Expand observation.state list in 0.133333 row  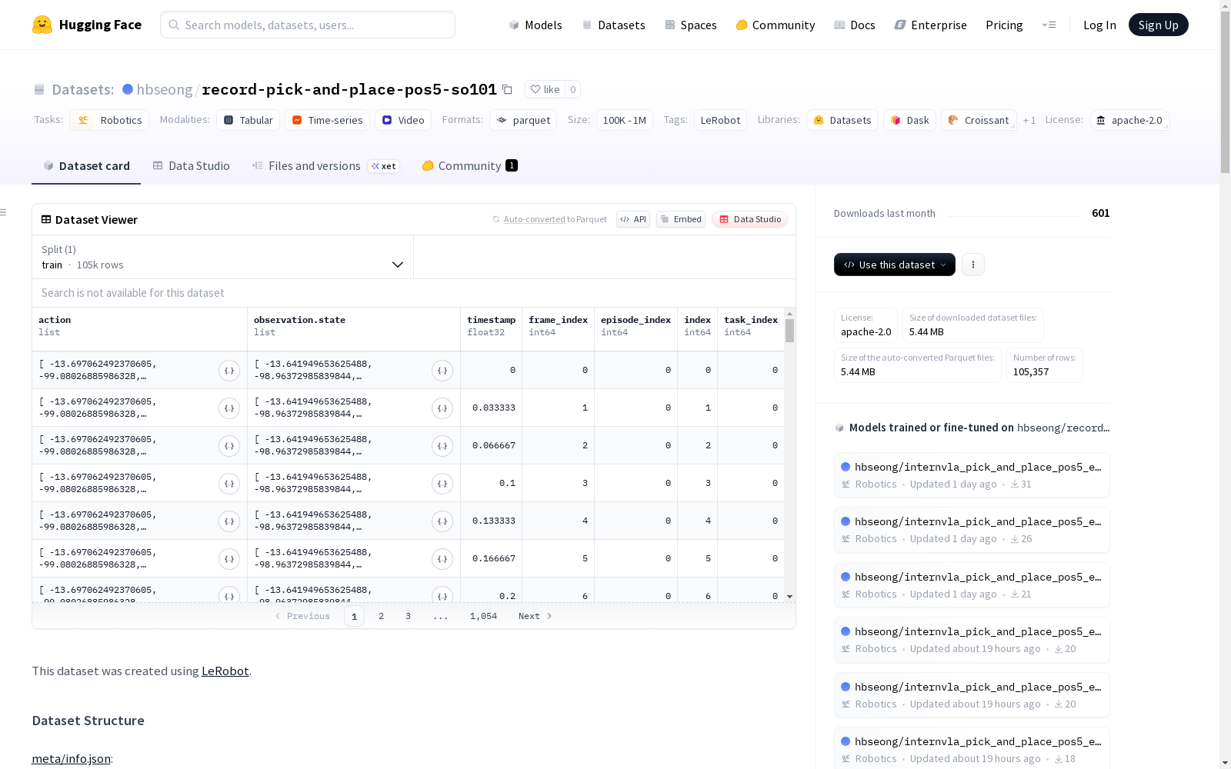(442, 521)
